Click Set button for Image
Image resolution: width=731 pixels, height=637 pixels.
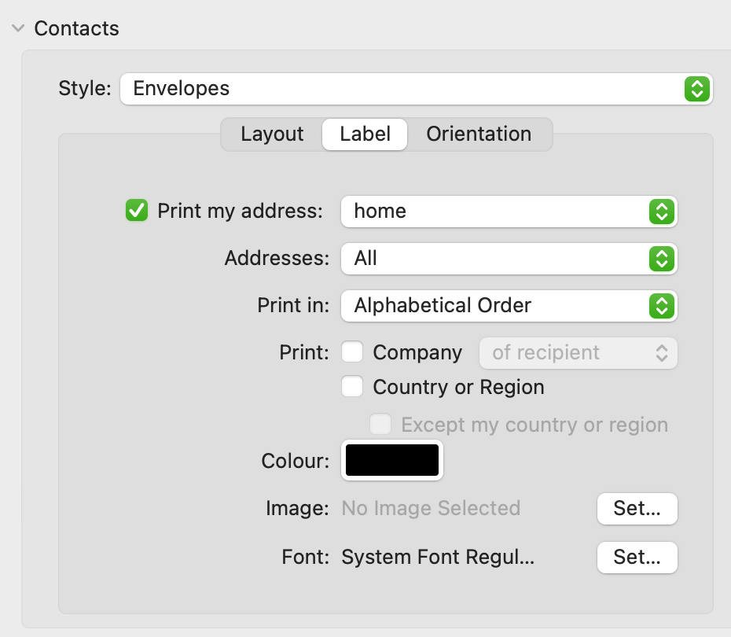637,509
